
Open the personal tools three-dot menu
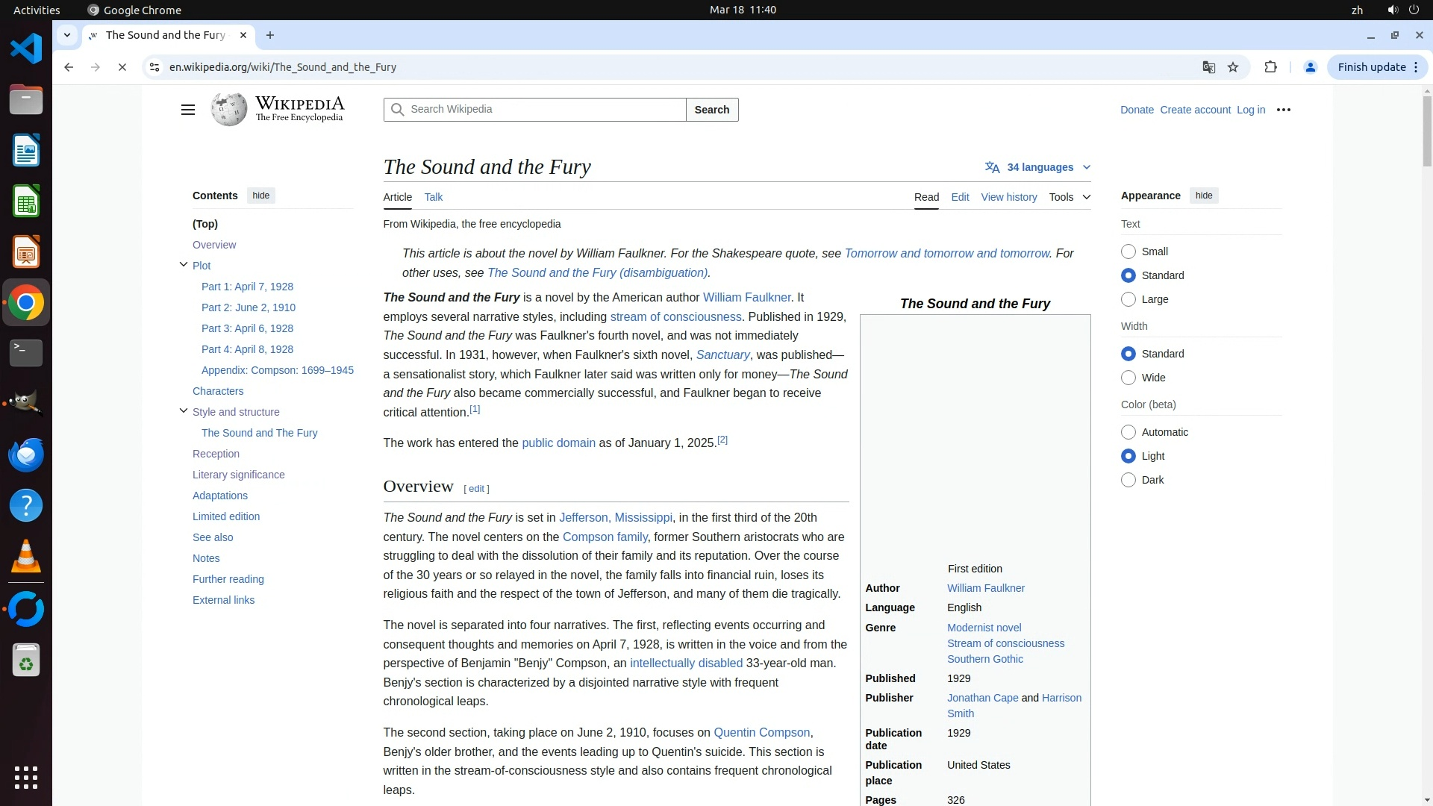tap(1283, 110)
